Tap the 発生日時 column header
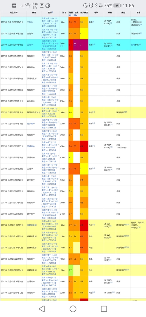The image size is (146, 317). [14, 13]
